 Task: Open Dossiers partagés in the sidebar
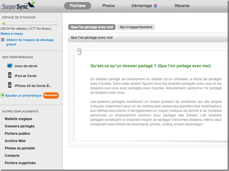click(20, 126)
